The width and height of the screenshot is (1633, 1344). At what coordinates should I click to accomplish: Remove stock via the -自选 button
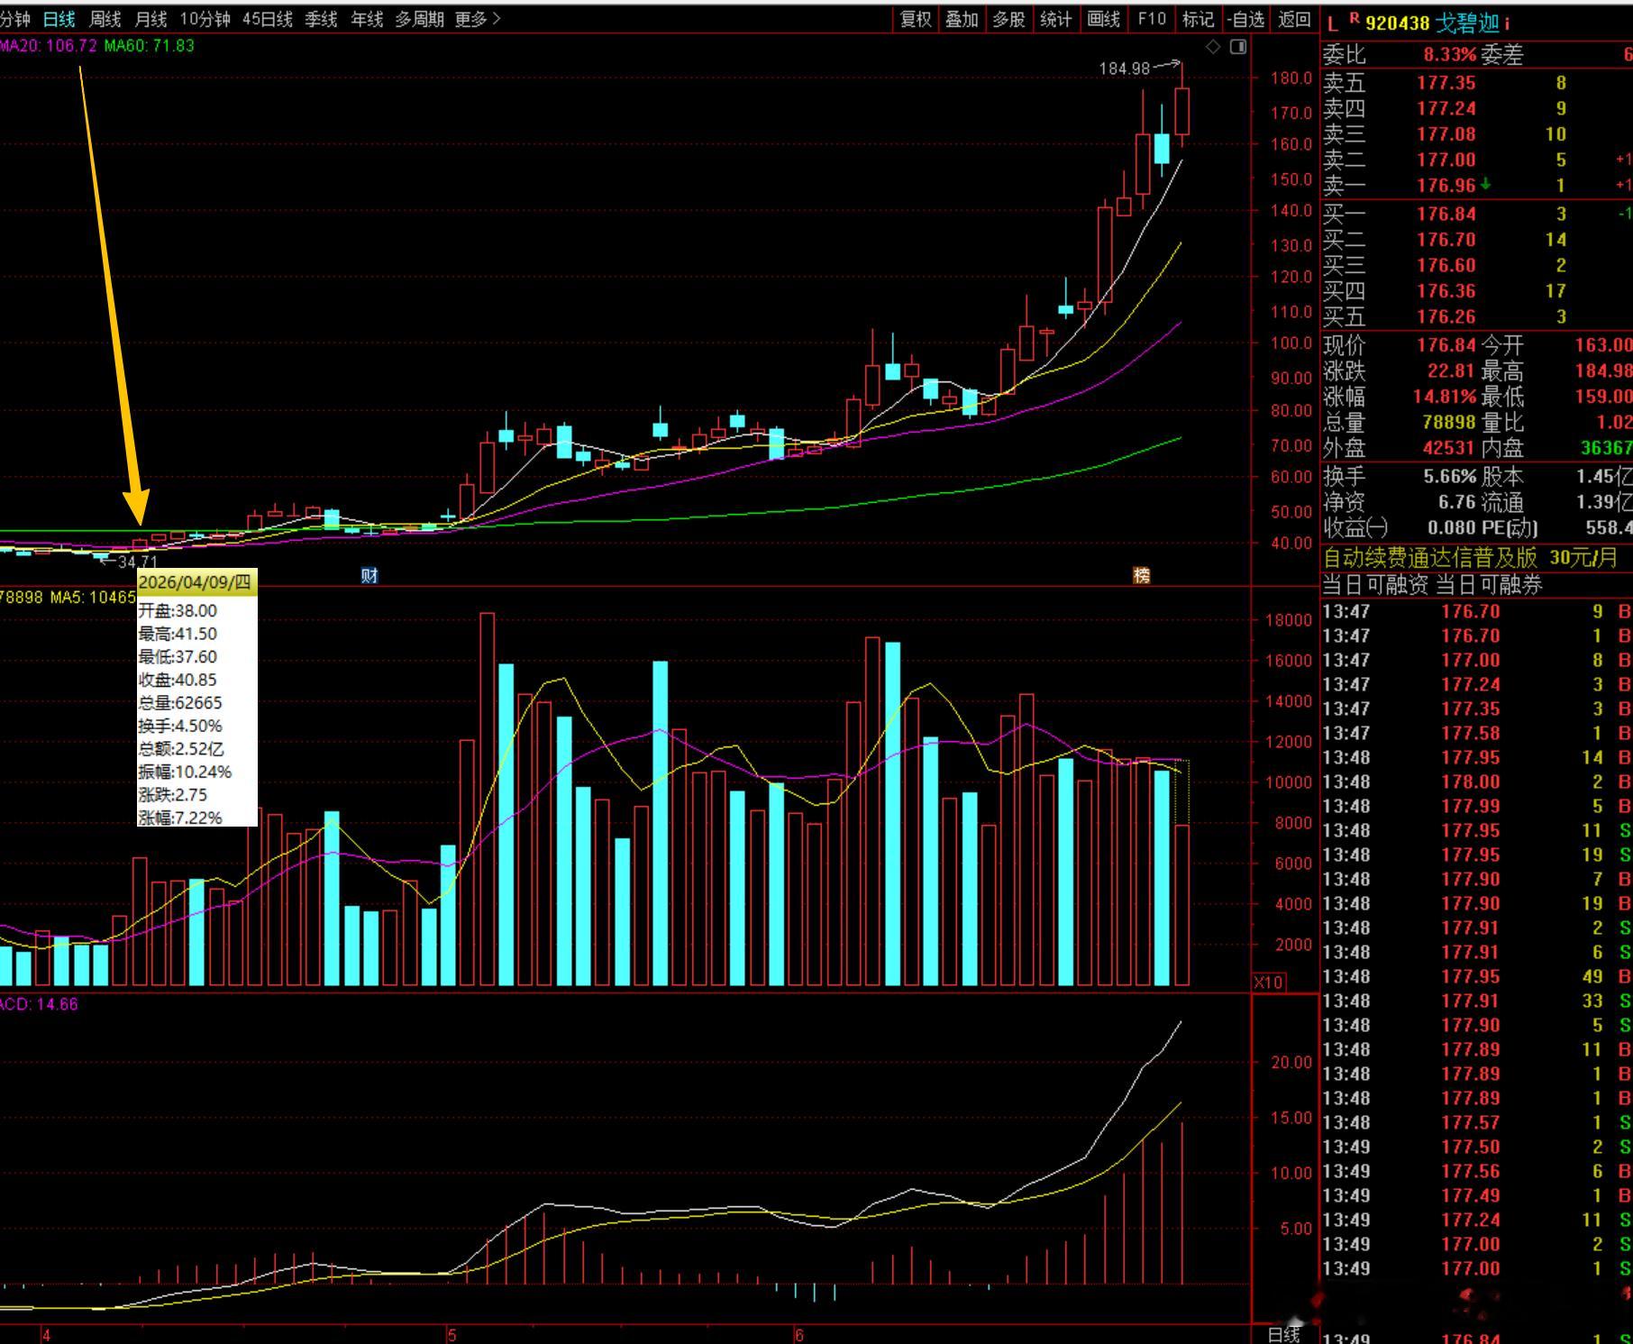tap(1245, 19)
